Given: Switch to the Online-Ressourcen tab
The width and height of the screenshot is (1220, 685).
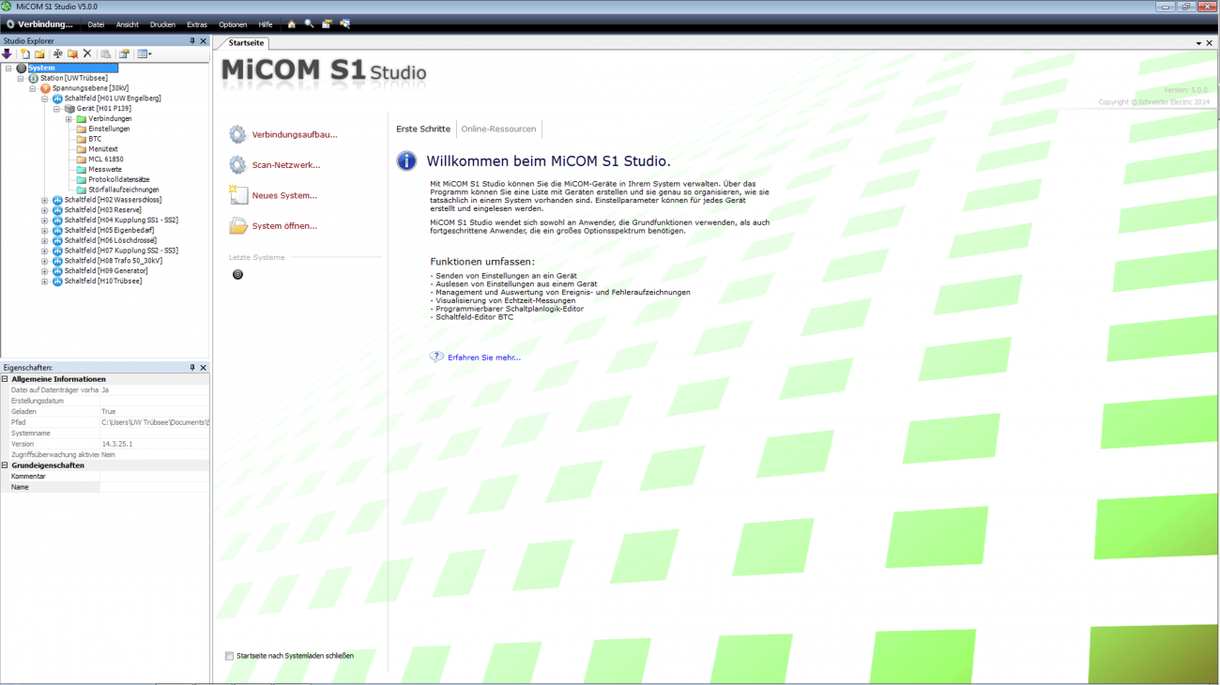Looking at the screenshot, I should (x=498, y=129).
